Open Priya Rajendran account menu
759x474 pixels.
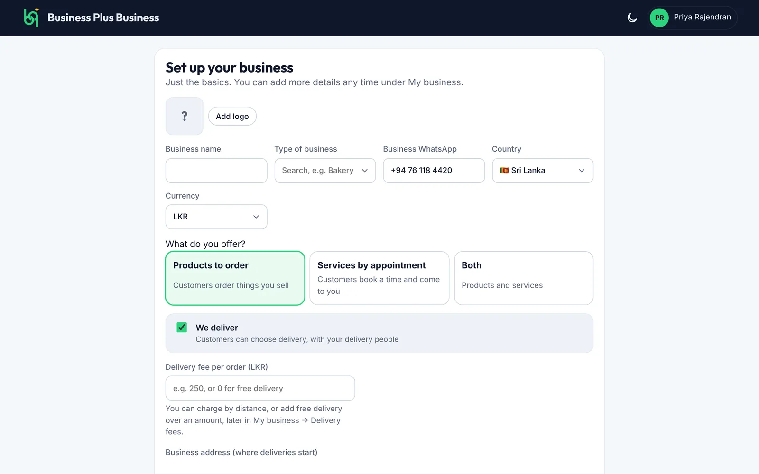coord(693,18)
